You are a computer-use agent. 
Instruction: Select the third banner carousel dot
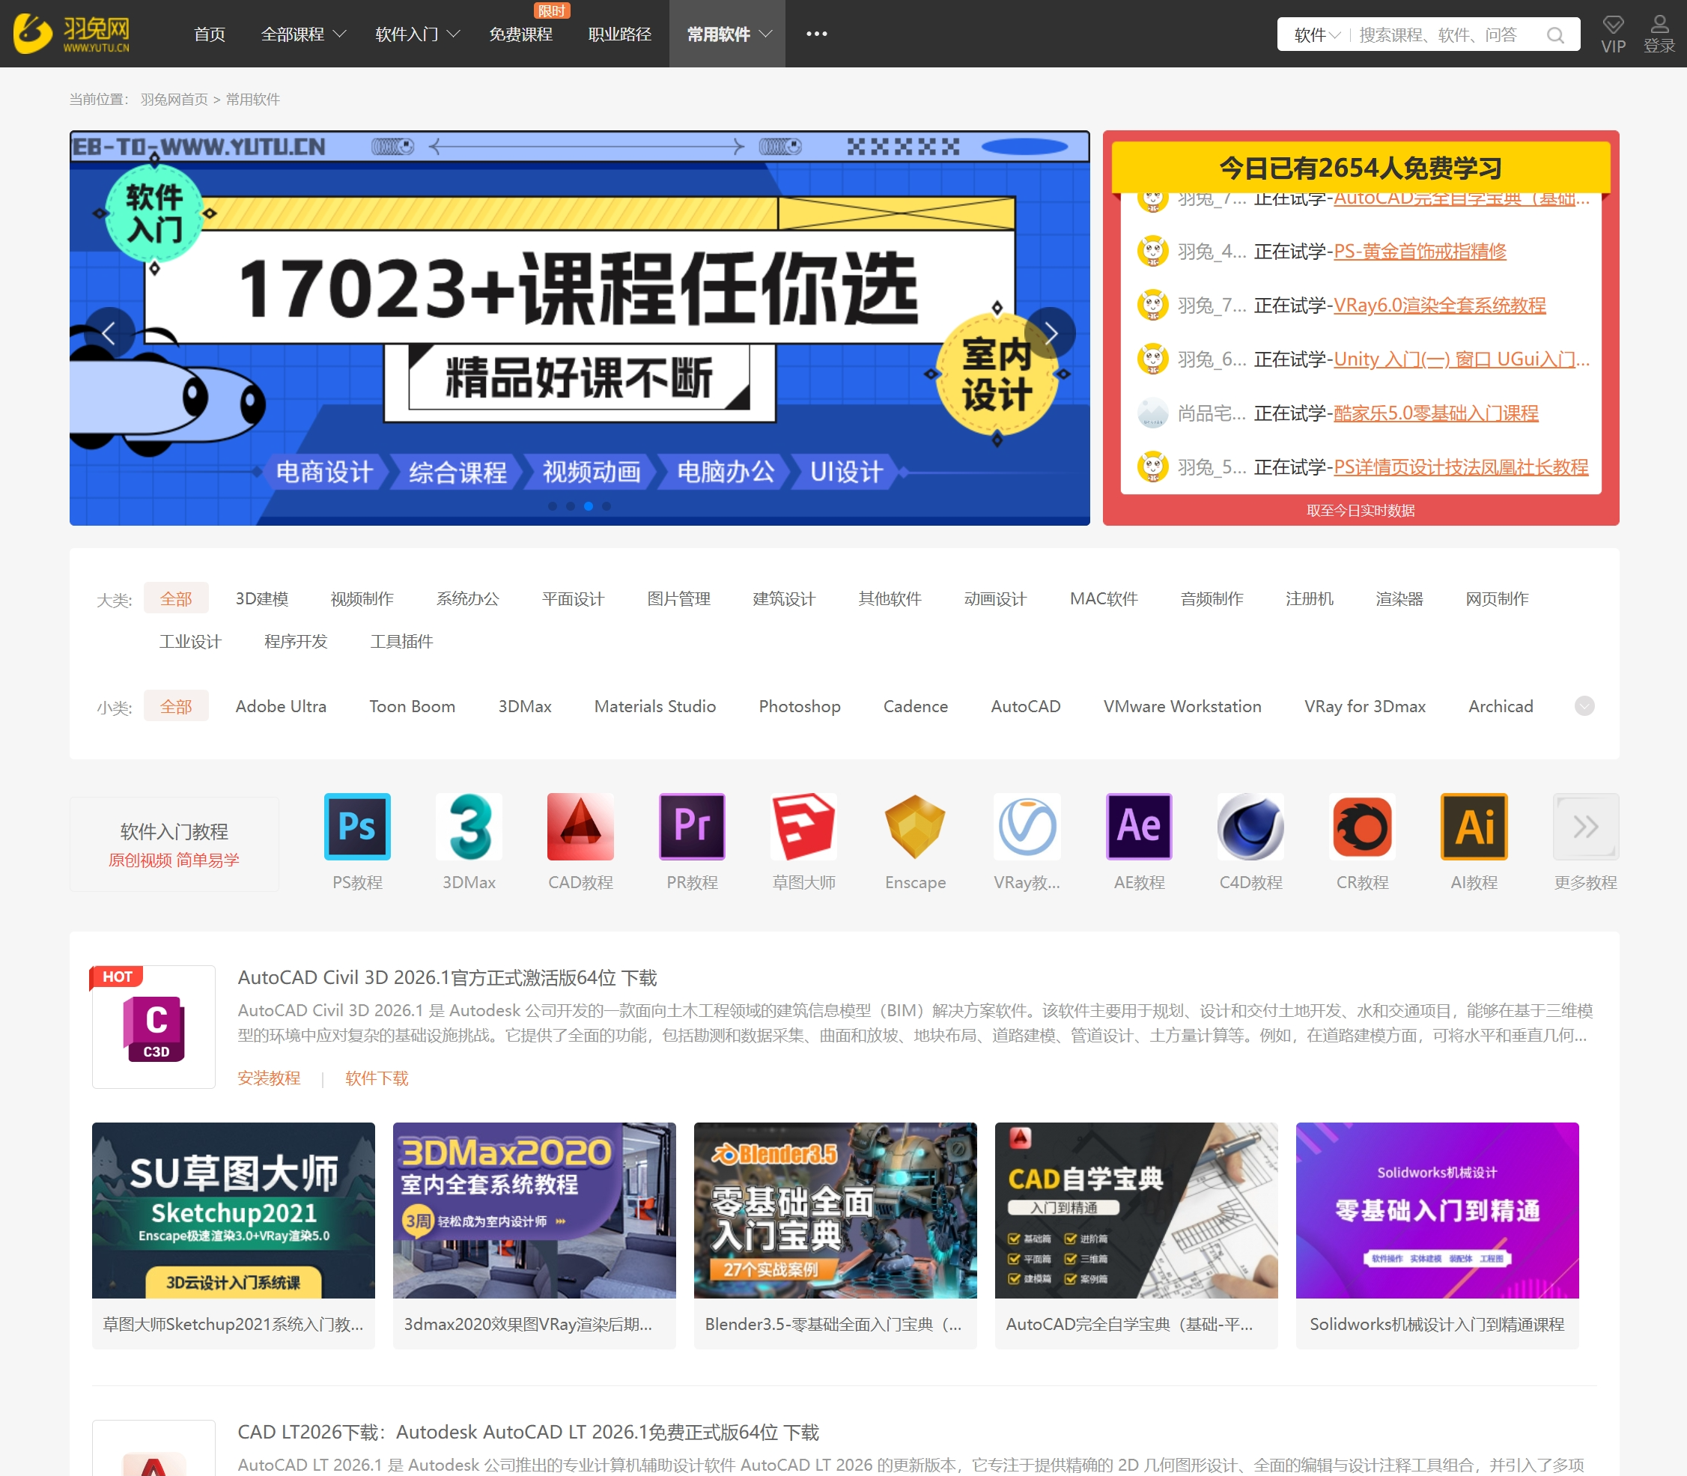click(x=588, y=506)
